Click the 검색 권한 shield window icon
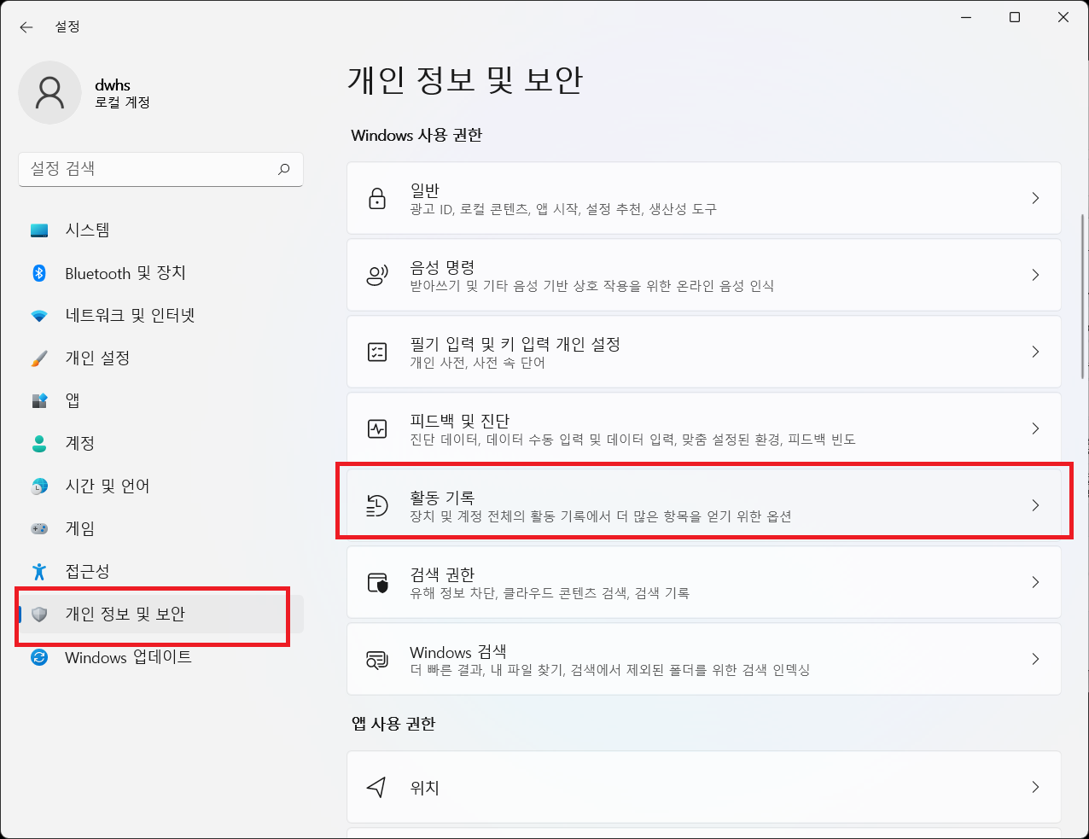Screen dimensions: 1089x839 (x=377, y=582)
